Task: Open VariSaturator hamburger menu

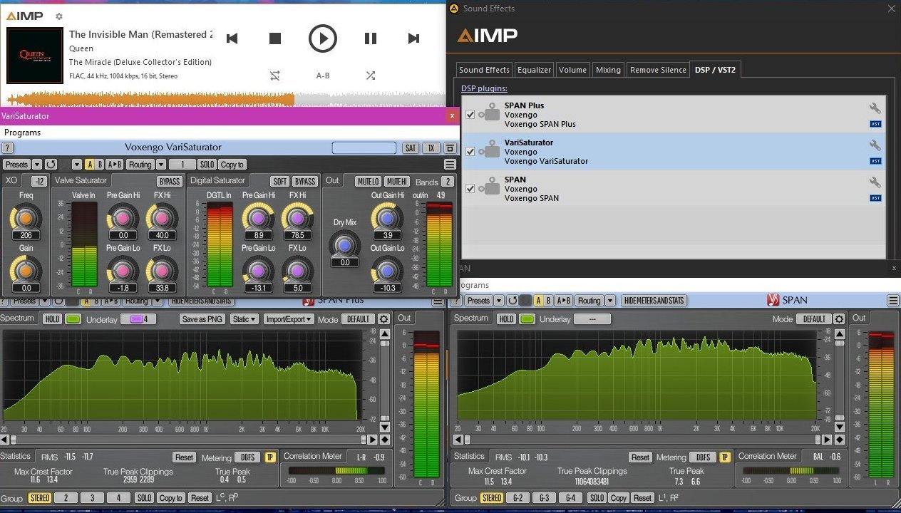Action: point(450,165)
